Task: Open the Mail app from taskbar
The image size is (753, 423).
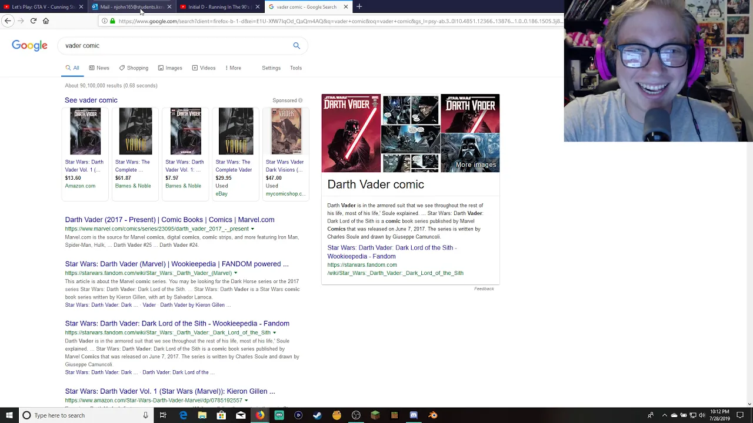Action: [241, 415]
